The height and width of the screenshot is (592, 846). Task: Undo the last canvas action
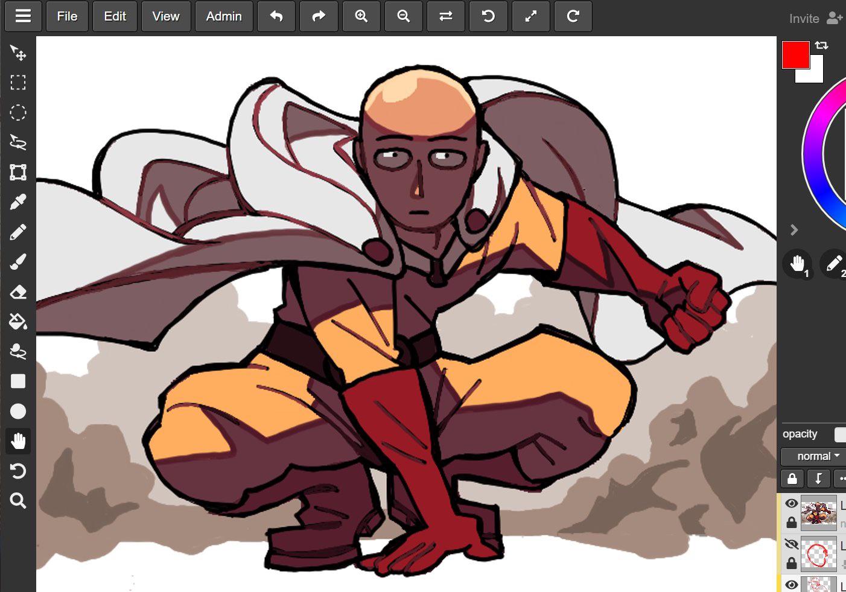tap(276, 16)
